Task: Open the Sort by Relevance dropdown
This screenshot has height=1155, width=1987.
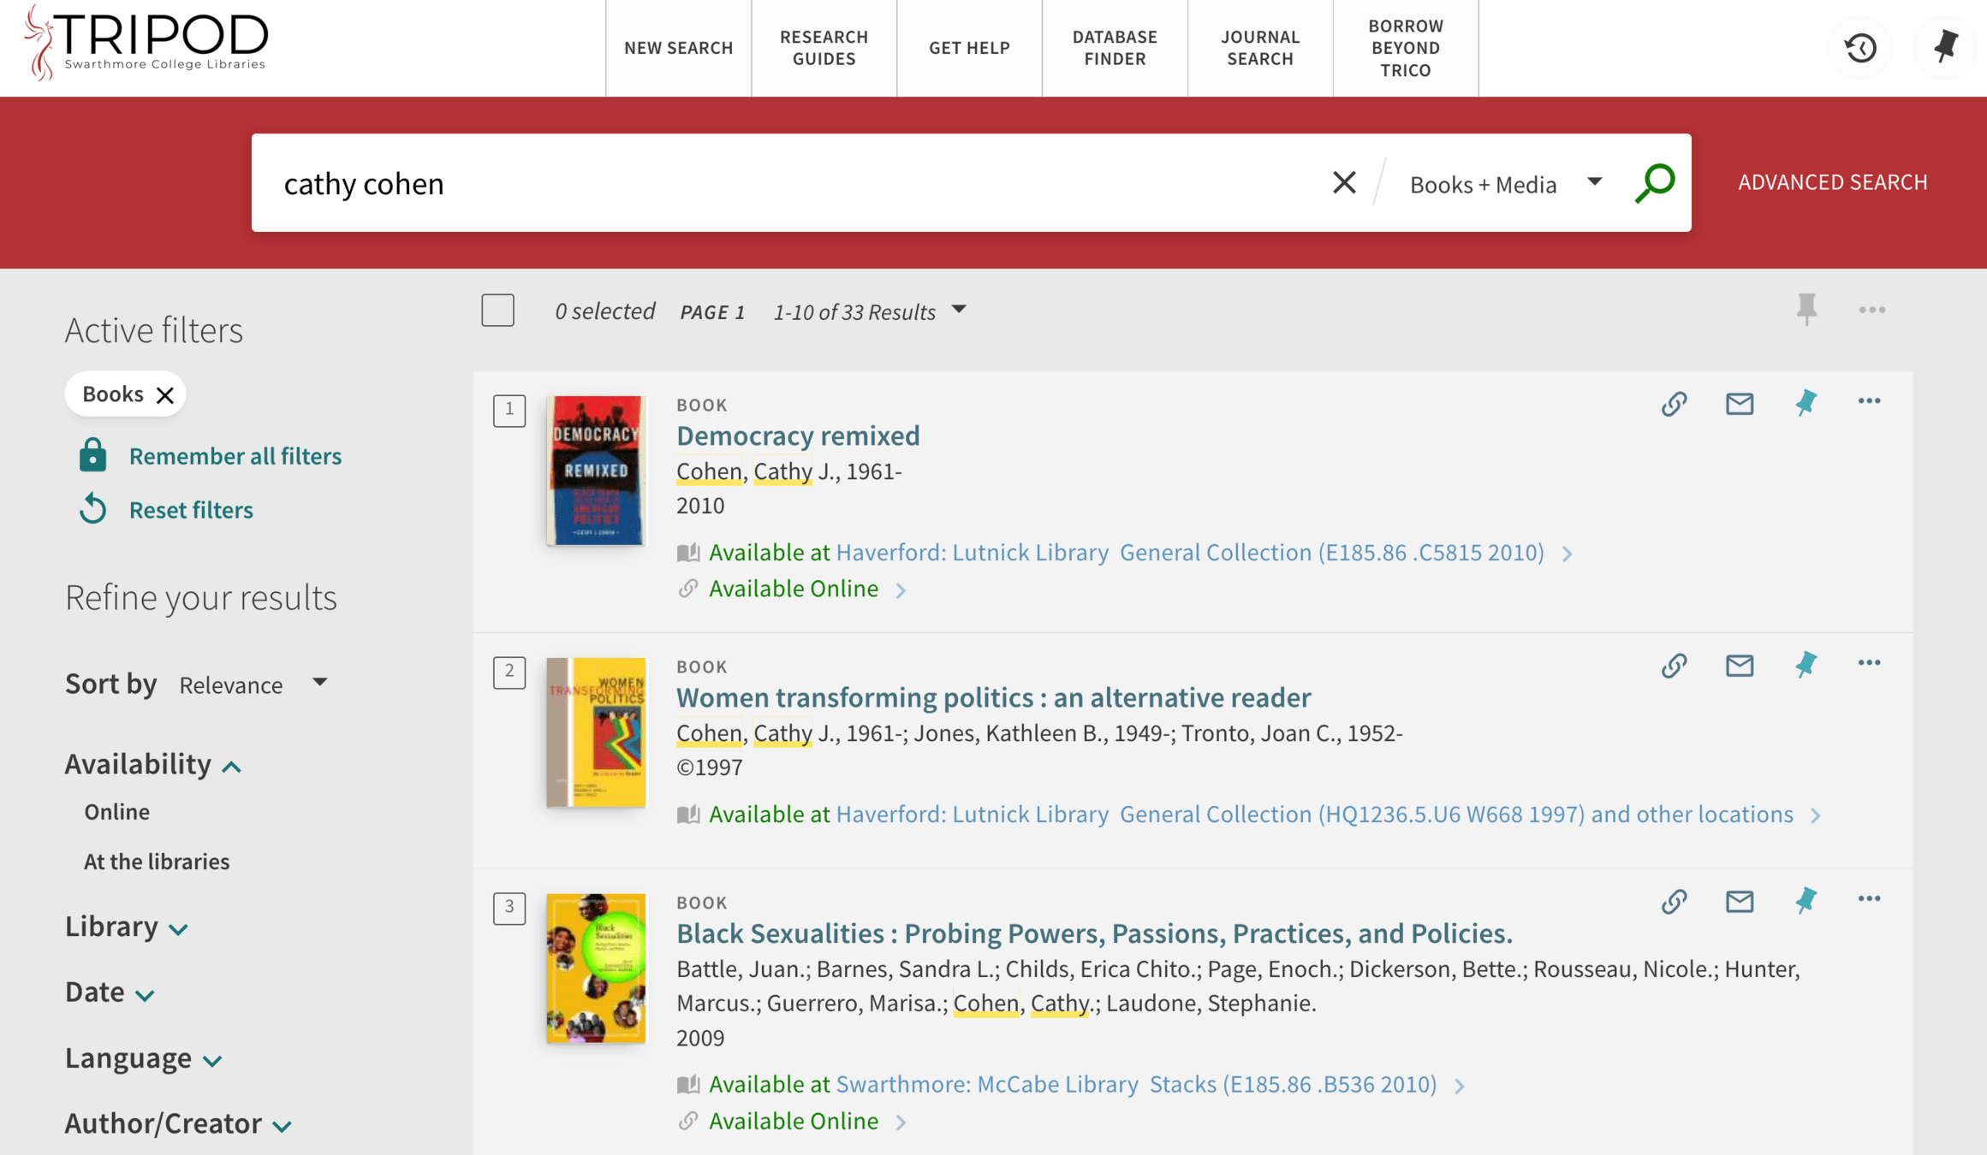Action: (x=253, y=684)
